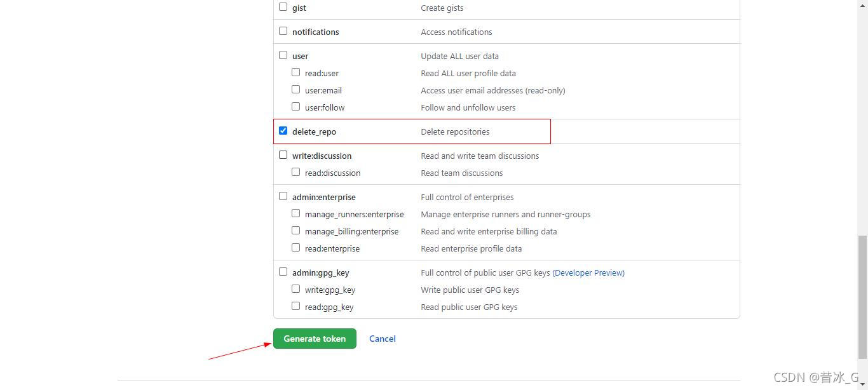Cancel token creation
The image size is (868, 390).
(382, 339)
